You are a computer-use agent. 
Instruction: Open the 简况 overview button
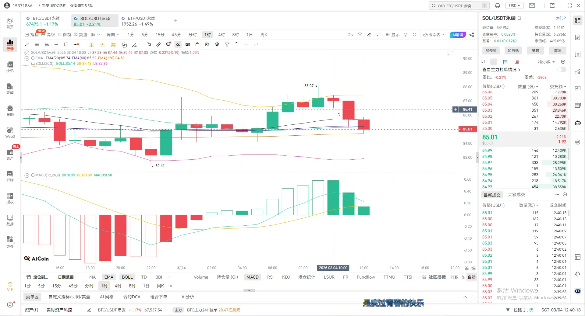[558, 51]
